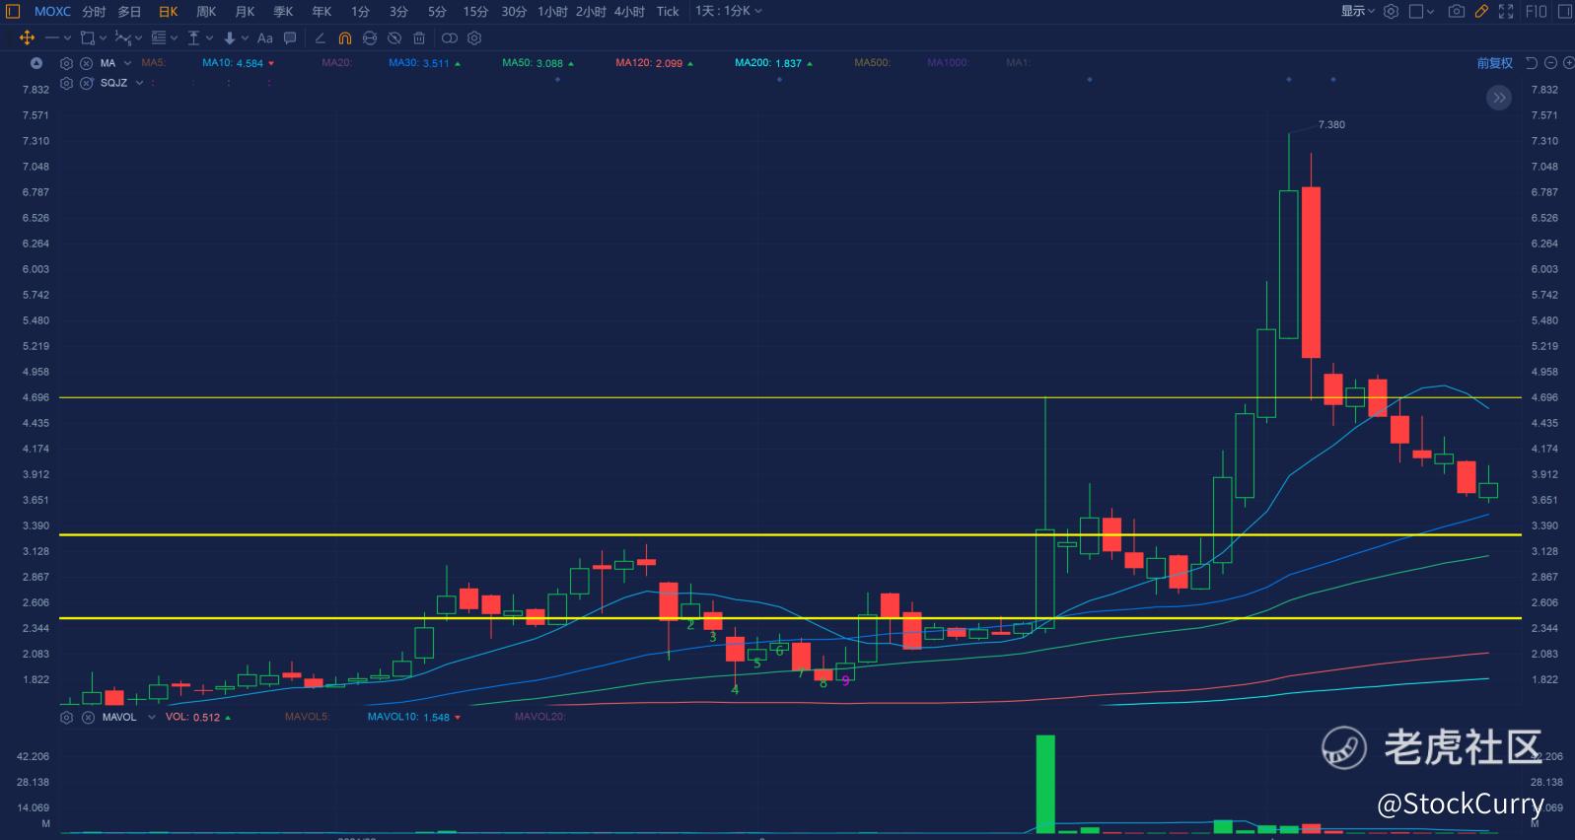Select the eraser tool

click(x=320, y=38)
